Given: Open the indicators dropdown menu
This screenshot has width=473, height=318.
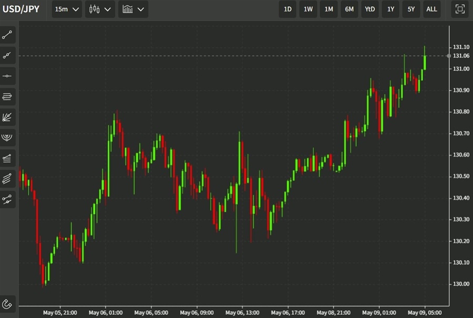Looking at the screenshot, I should point(133,9).
